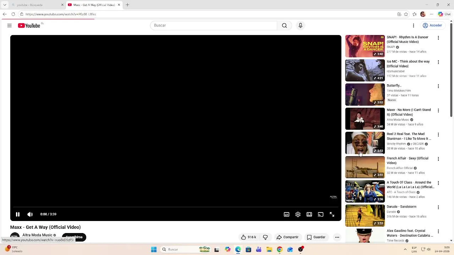Select the Maxx Get A Way tab
The height and width of the screenshot is (255, 454).
pyautogui.click(x=94, y=5)
